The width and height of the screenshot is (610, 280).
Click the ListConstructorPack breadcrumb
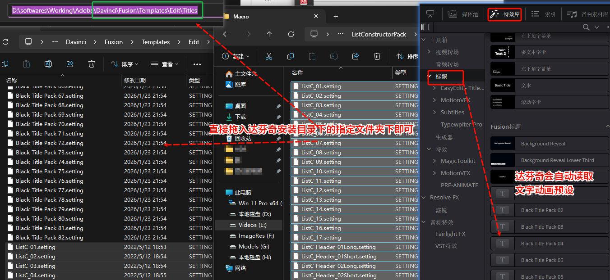coord(379,34)
